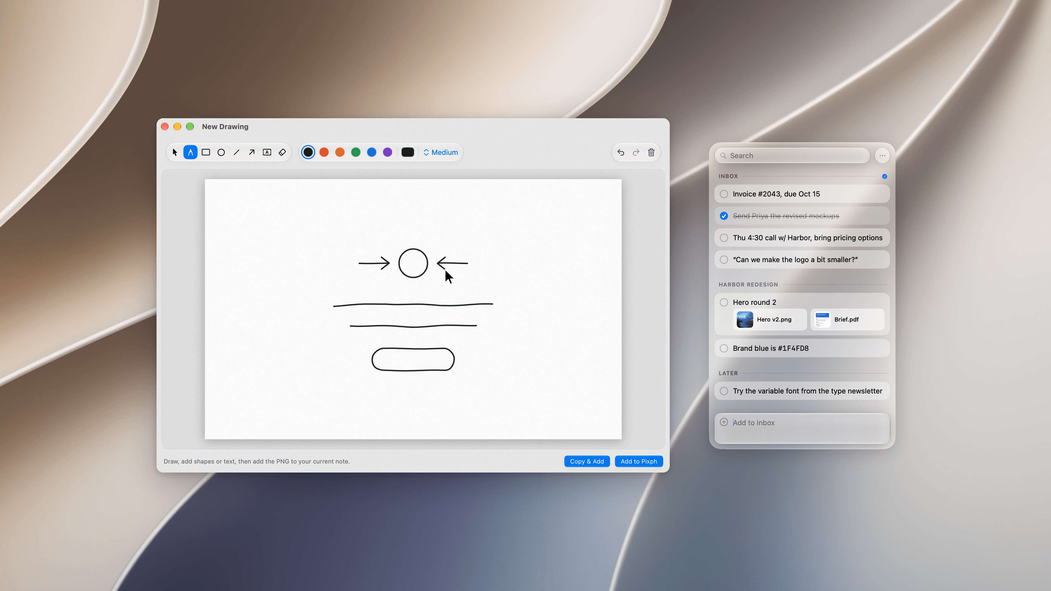Screen dimensions: 1051x591
Task: Select the straight line tool
Action: click(x=237, y=153)
